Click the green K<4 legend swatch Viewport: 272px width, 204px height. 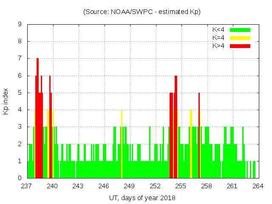[x=240, y=30]
